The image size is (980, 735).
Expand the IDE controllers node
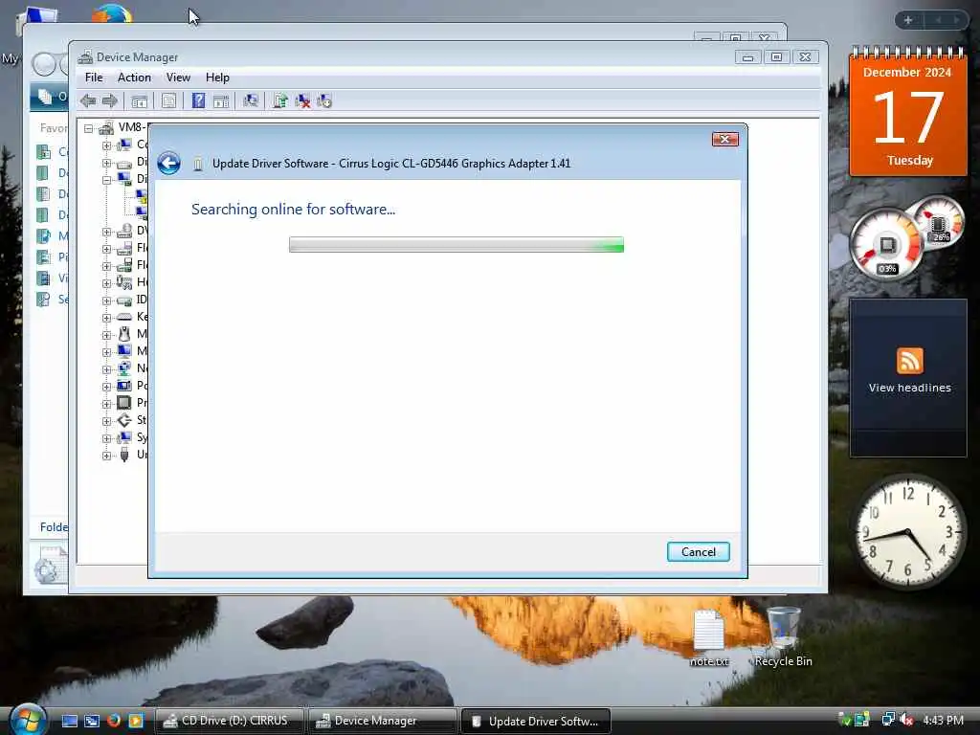107,300
